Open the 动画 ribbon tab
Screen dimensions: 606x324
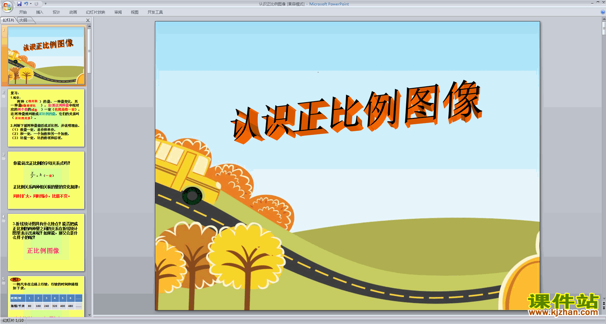(73, 12)
